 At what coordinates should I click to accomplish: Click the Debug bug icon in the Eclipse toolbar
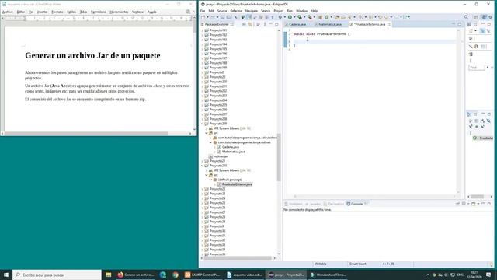[280, 17]
